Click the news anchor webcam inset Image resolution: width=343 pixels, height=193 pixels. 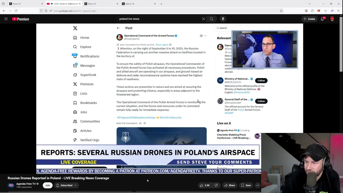(x=265, y=49)
